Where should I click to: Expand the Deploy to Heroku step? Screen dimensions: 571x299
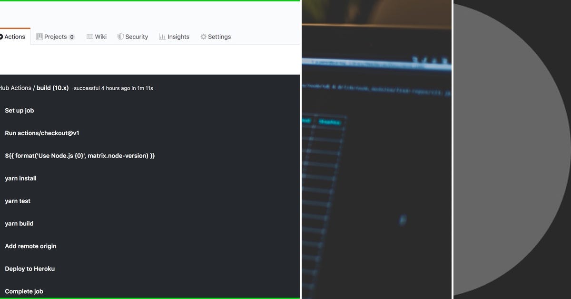coord(30,269)
